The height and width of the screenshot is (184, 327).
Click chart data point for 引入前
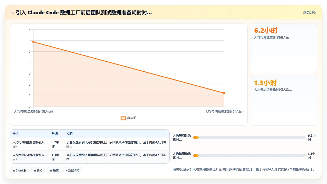coord(33,42)
